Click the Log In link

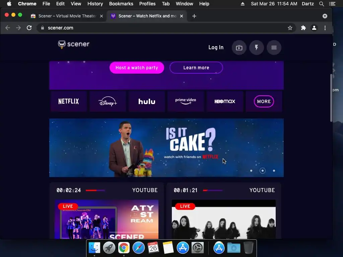click(216, 48)
